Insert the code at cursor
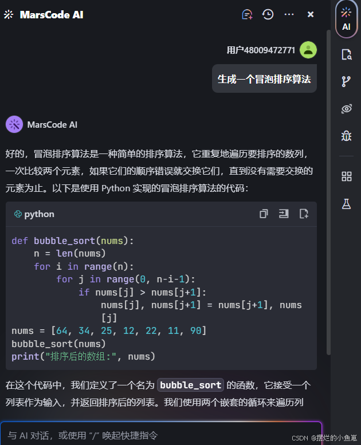 pos(284,214)
